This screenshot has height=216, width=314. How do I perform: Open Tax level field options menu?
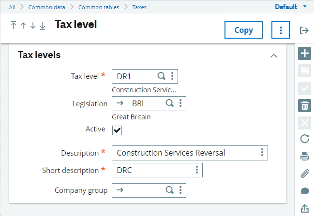coord(172,76)
